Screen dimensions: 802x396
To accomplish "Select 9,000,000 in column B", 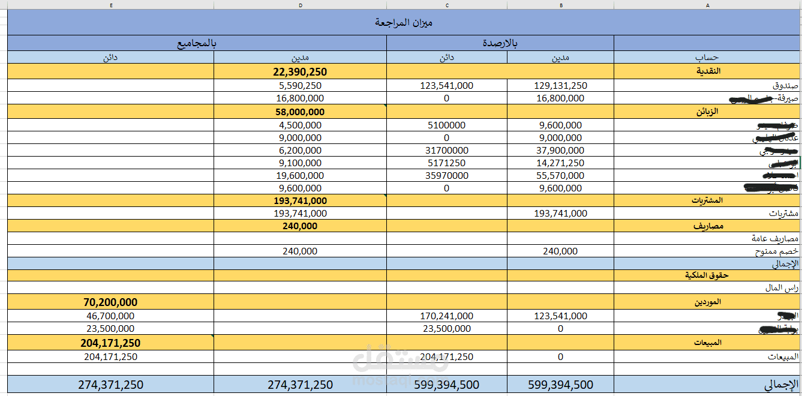I will click(x=561, y=138).
